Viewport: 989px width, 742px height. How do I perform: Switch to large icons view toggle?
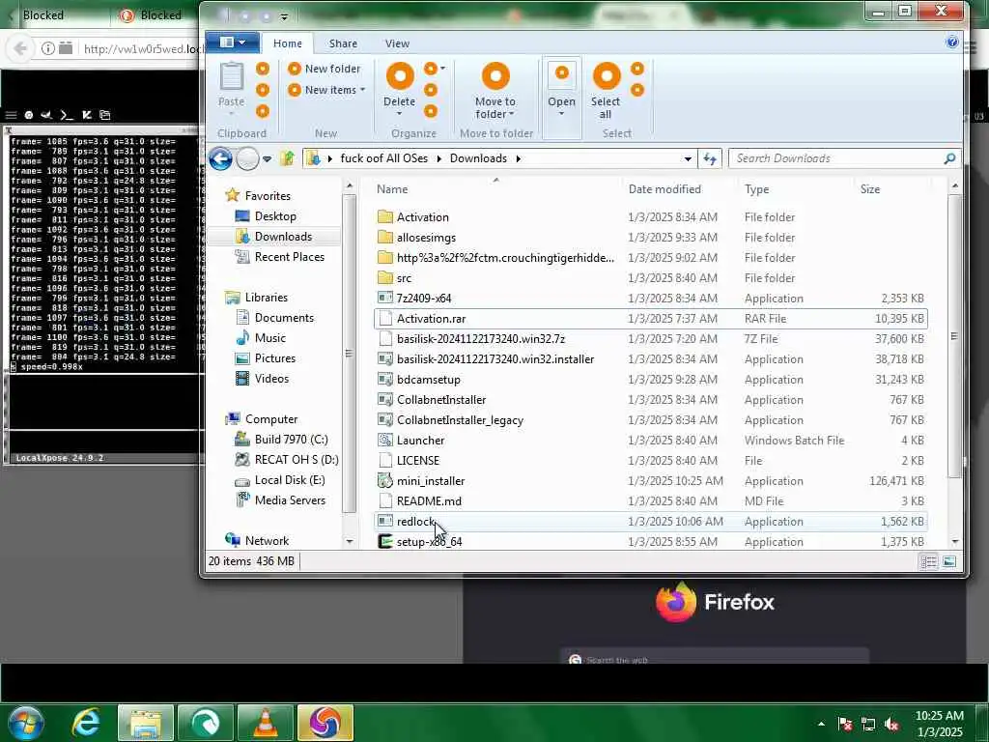[949, 561]
